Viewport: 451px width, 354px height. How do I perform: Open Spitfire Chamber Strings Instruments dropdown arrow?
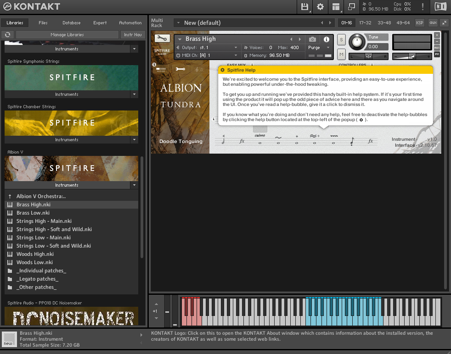click(x=134, y=139)
